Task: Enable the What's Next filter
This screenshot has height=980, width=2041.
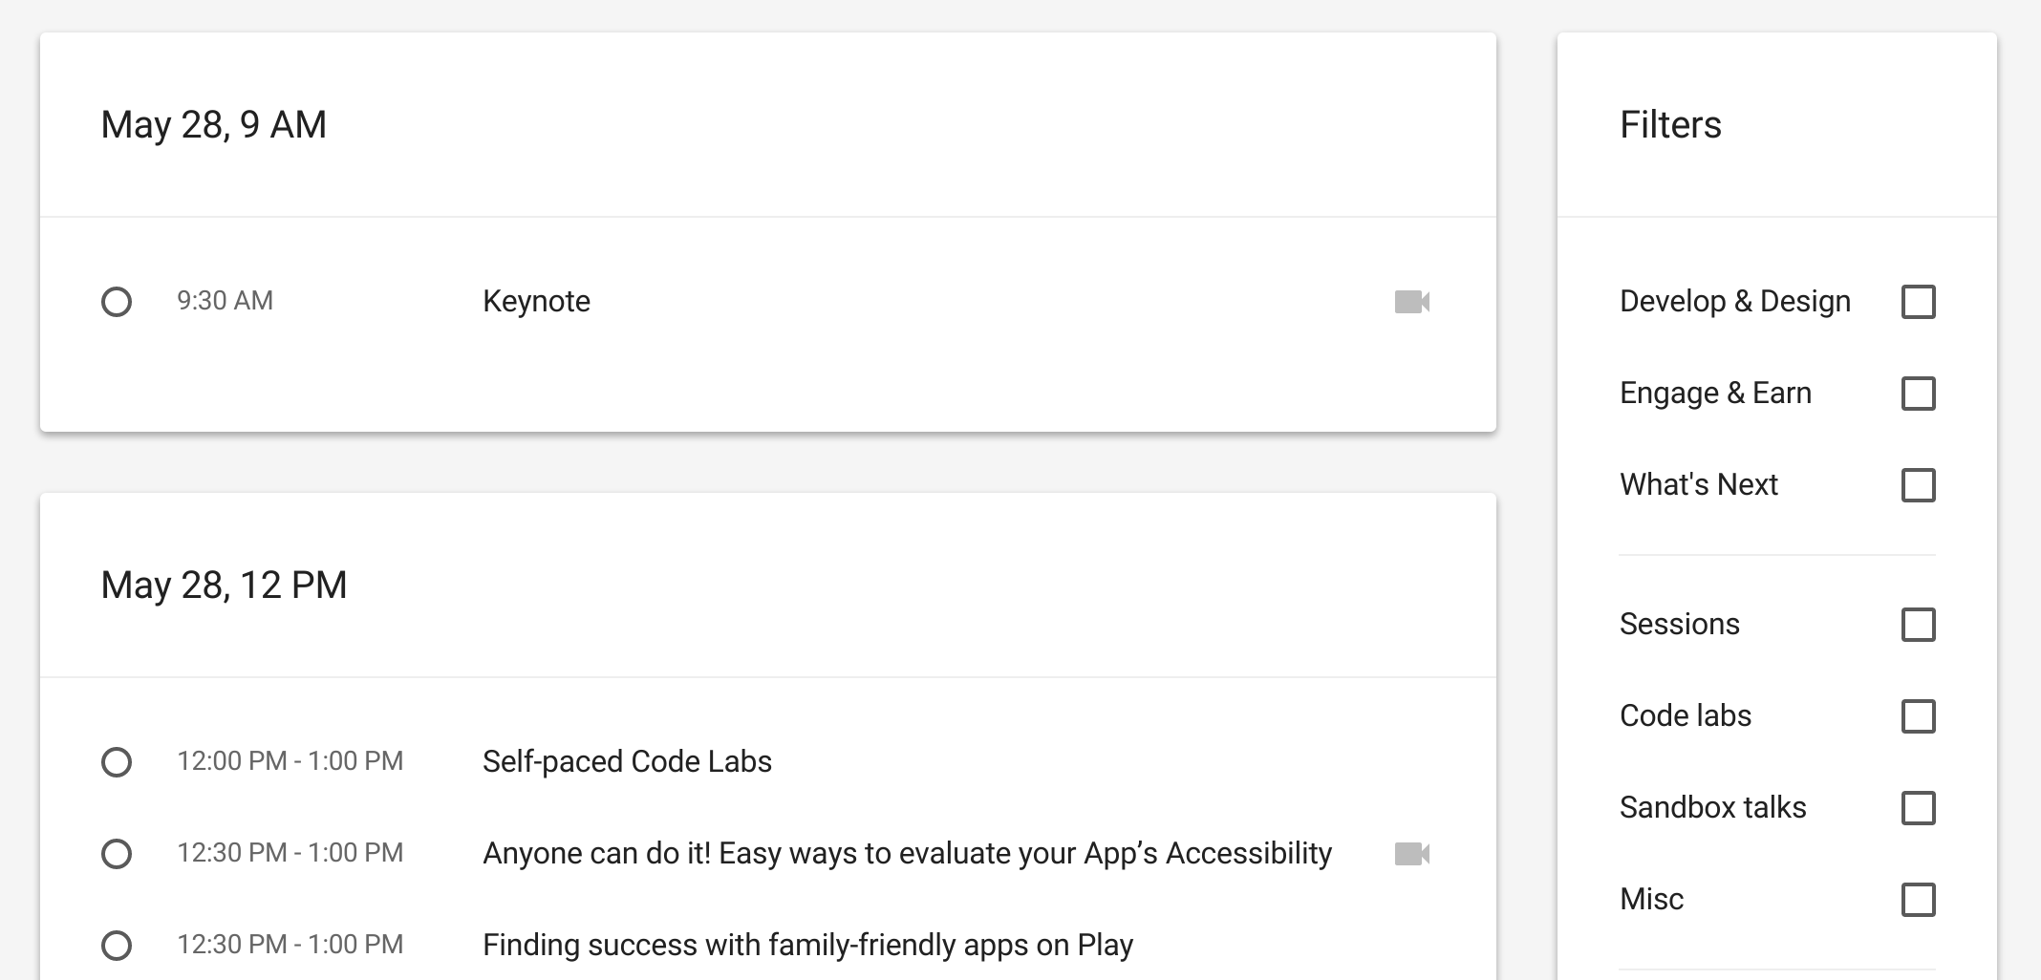Action: [1918, 485]
